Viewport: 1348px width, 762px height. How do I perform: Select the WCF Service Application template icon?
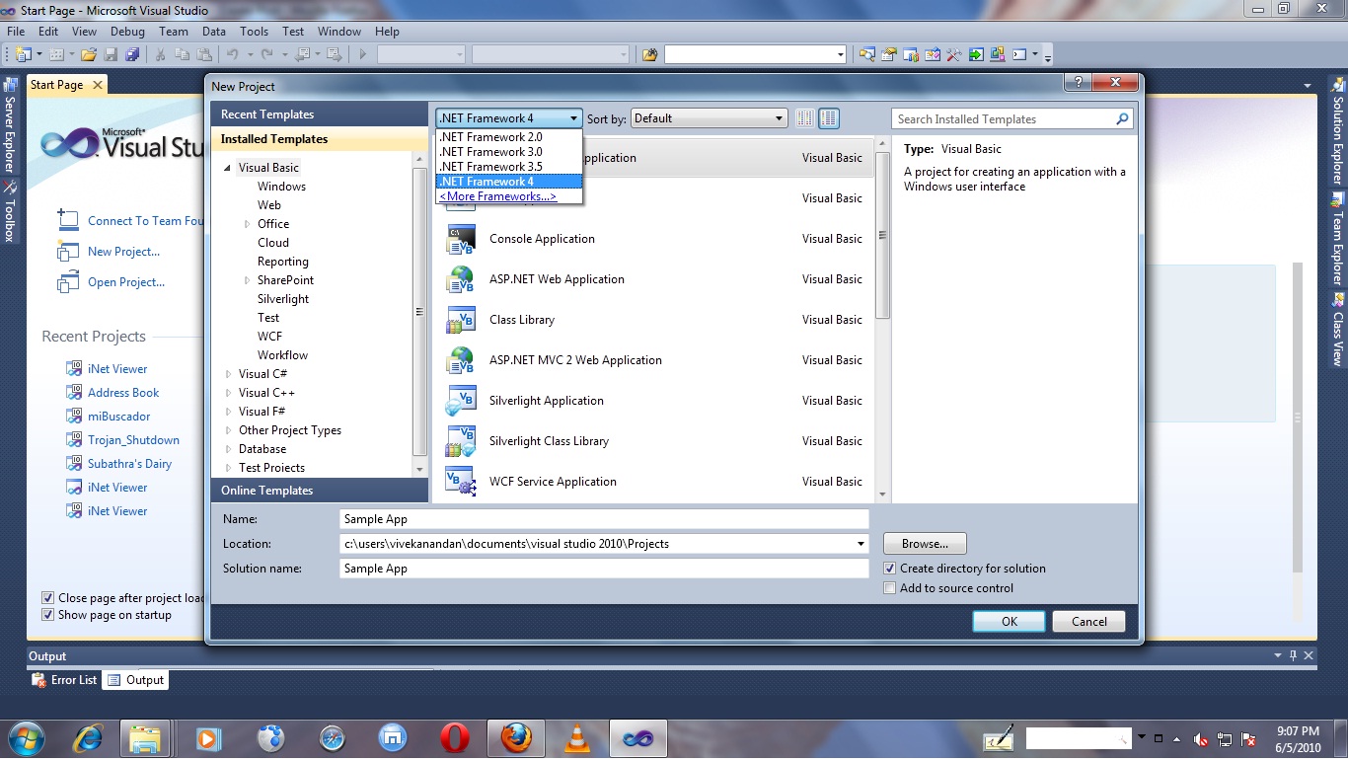coord(460,482)
